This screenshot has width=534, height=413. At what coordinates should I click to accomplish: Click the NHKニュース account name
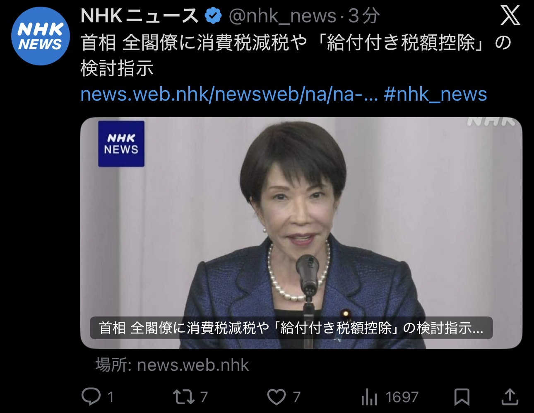point(140,16)
